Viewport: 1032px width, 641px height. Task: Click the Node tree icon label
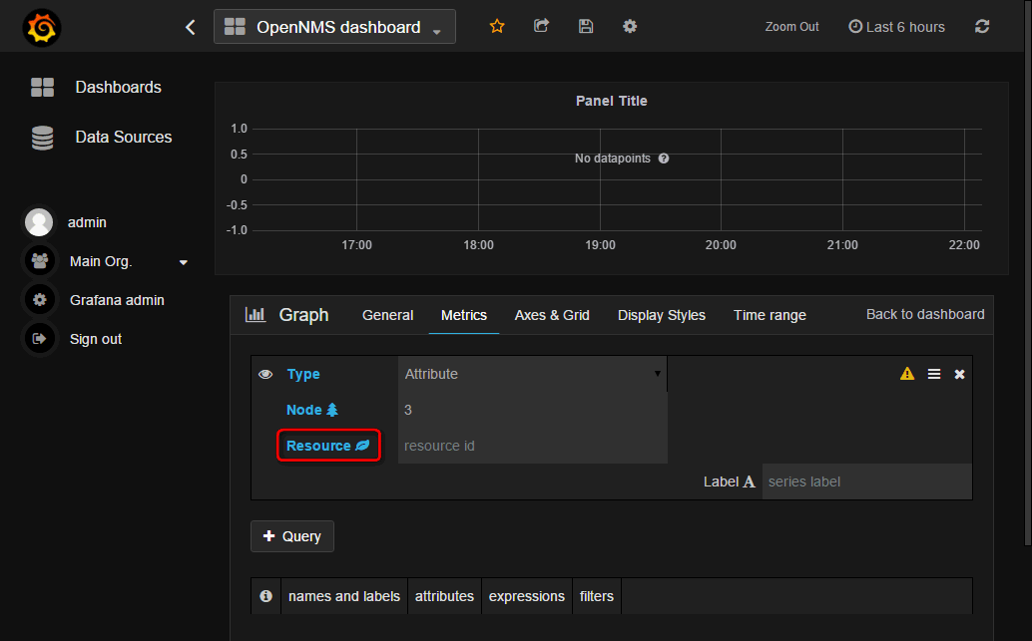[x=312, y=410]
